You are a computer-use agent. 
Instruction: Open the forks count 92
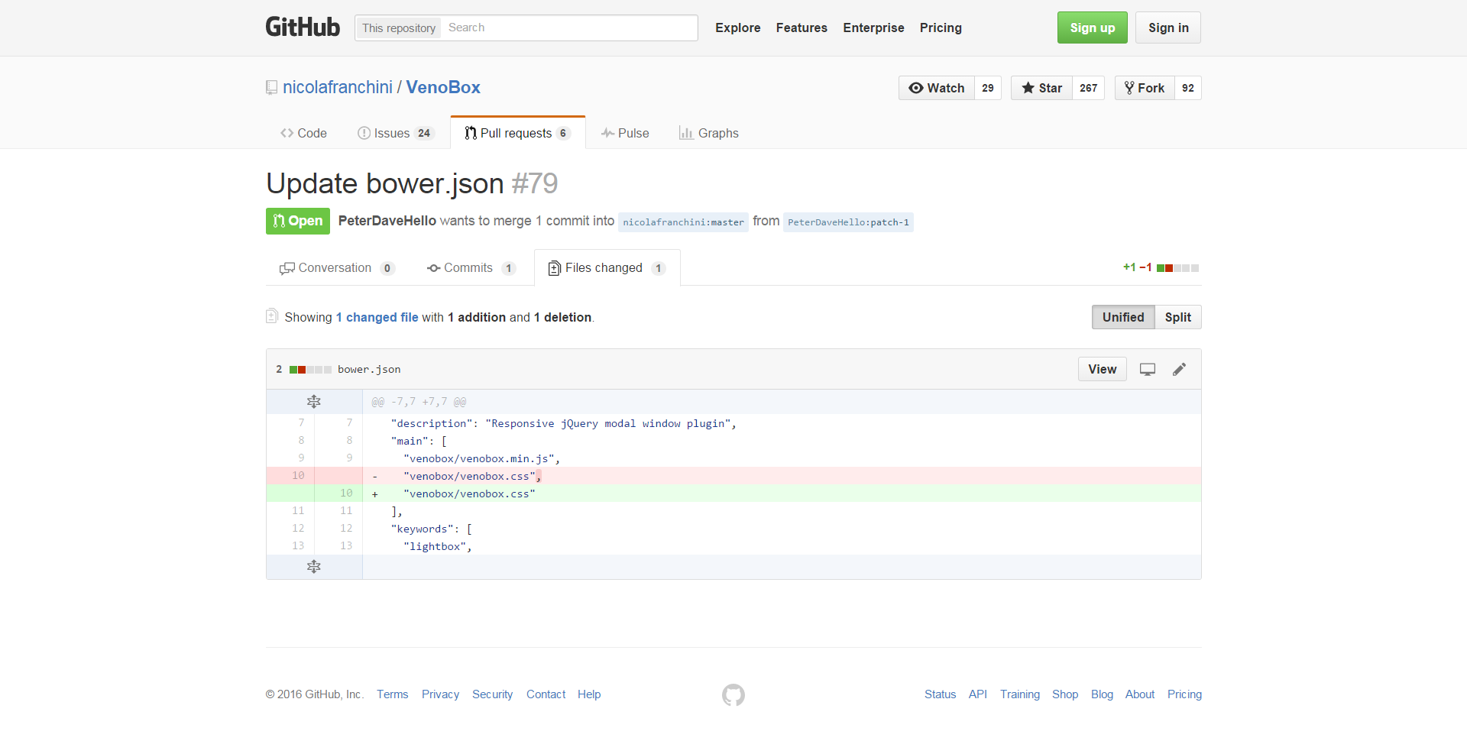pyautogui.click(x=1188, y=88)
